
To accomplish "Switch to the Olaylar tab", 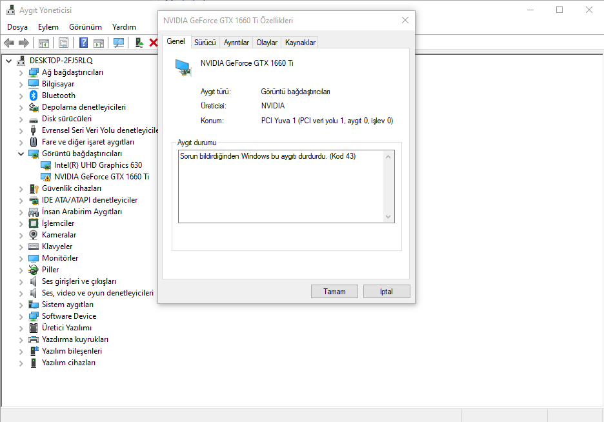I will (x=267, y=43).
